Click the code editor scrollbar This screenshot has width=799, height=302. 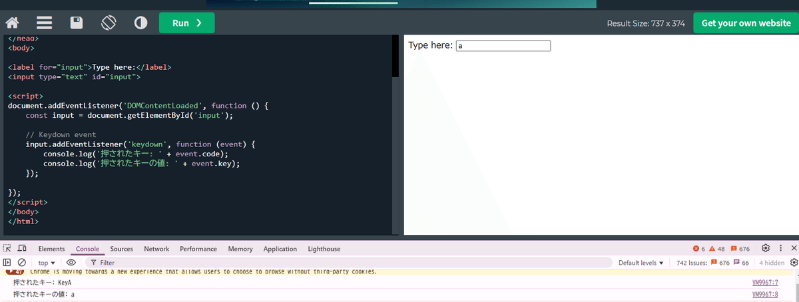click(396, 57)
